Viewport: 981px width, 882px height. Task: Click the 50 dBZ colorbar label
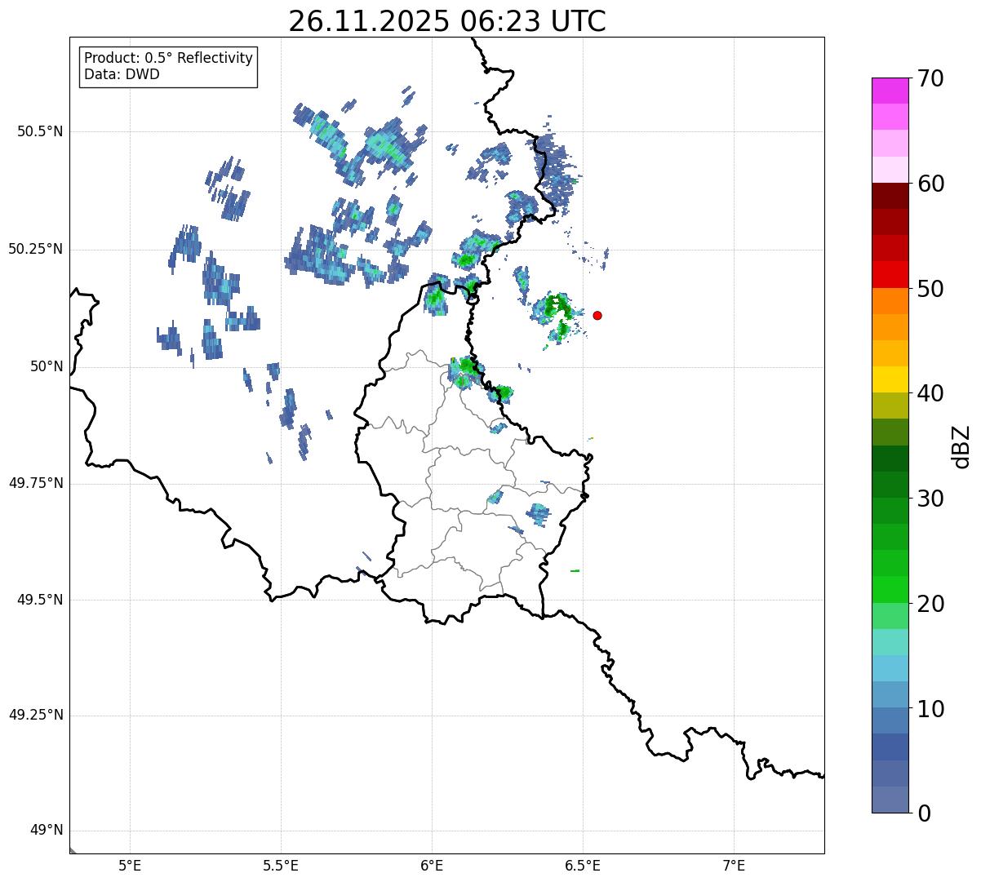(930, 289)
